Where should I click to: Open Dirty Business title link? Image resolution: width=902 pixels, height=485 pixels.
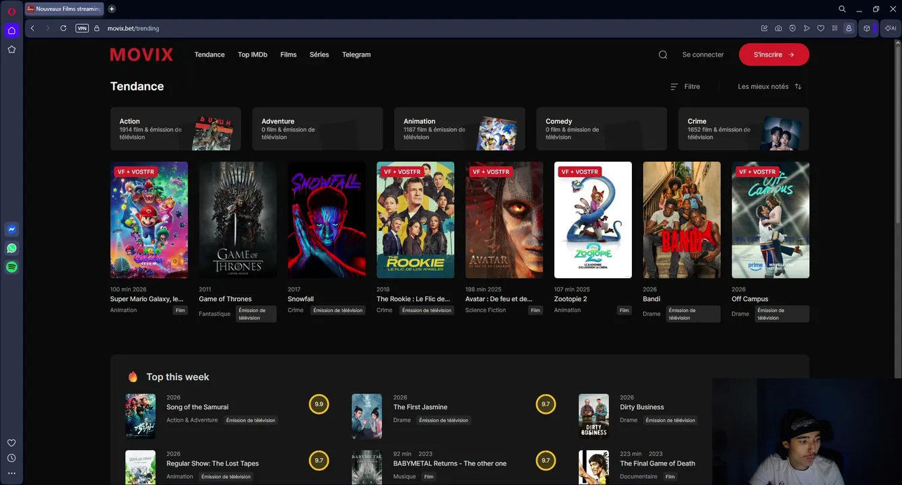(x=642, y=407)
